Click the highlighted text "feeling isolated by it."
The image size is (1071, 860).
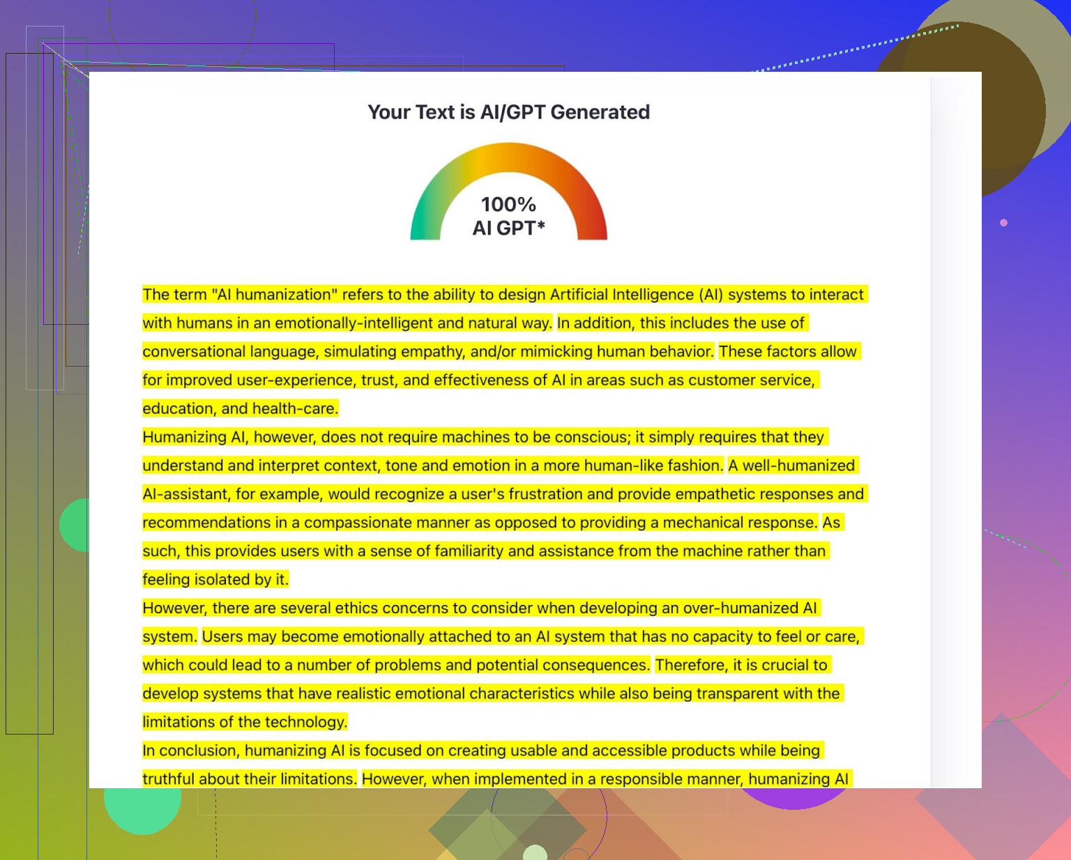(x=215, y=580)
